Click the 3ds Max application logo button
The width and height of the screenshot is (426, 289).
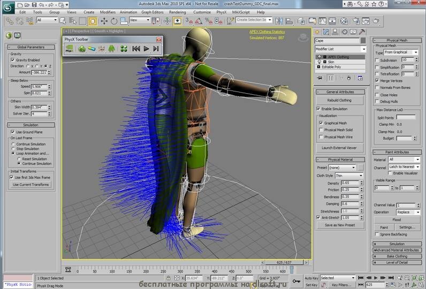click(x=8, y=6)
